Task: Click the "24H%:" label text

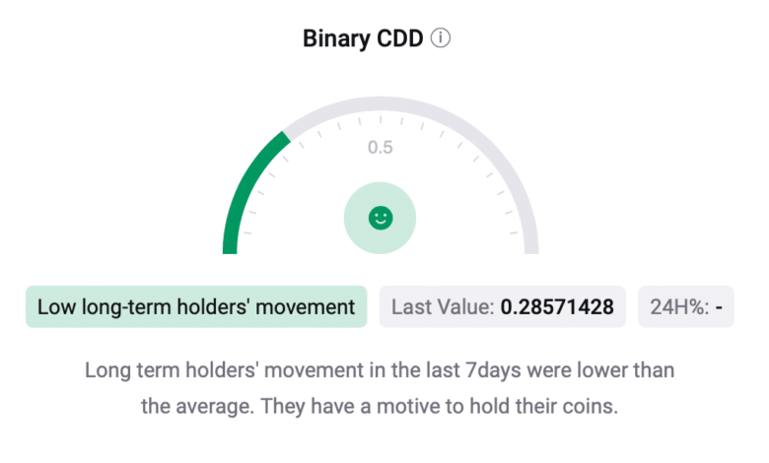Action: (678, 307)
